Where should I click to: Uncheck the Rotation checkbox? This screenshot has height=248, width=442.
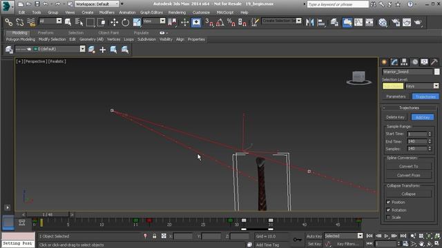point(388,210)
